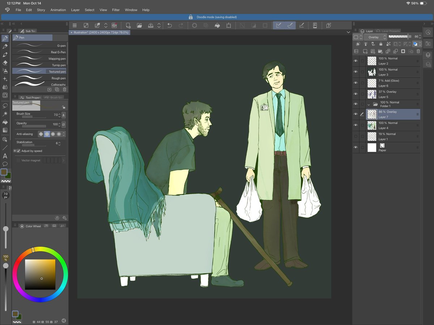This screenshot has width=434, height=325.
Task: Click the Clear loading-circle icon in command bar
Action: (195, 25)
